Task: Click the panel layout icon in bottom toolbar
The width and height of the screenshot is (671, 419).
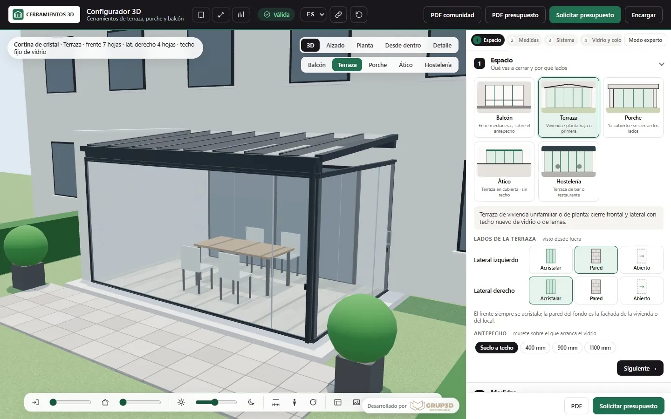Action: (338, 402)
